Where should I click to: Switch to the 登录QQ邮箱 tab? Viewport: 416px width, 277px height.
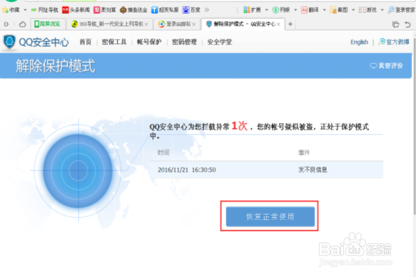[x=177, y=24]
